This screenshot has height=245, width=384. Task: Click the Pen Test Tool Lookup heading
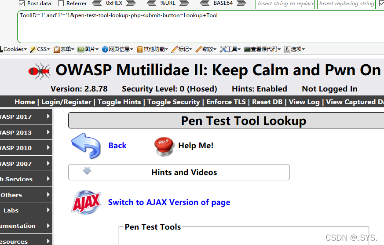pos(243,121)
